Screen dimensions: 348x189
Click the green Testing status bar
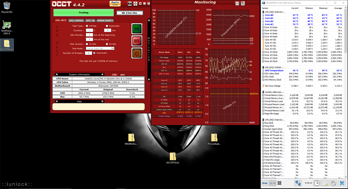[84, 12]
